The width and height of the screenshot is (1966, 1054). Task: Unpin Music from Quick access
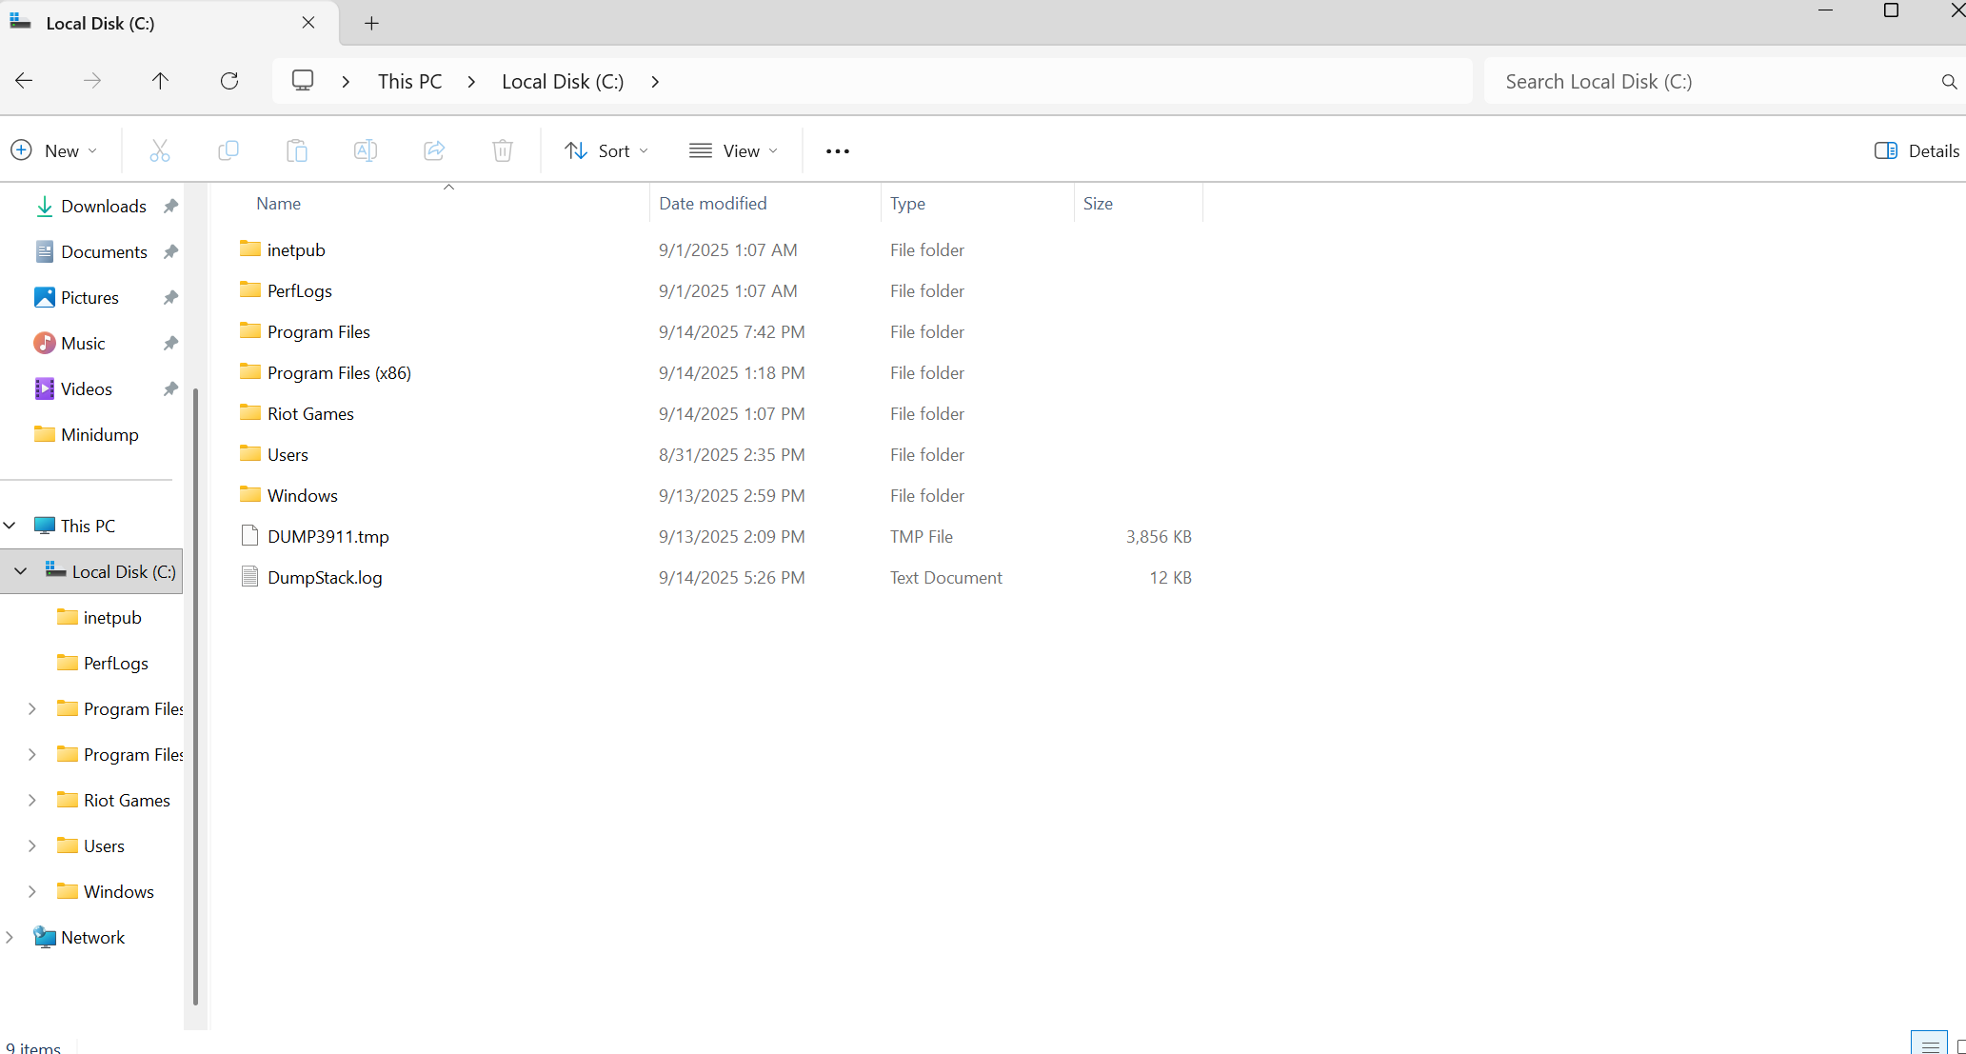[170, 343]
